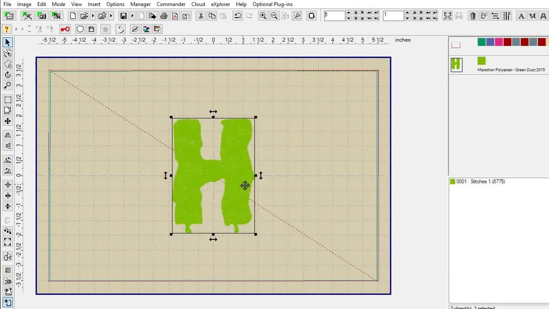
Task: Expand the open folder dropdown arrow
Action: click(x=93, y=16)
